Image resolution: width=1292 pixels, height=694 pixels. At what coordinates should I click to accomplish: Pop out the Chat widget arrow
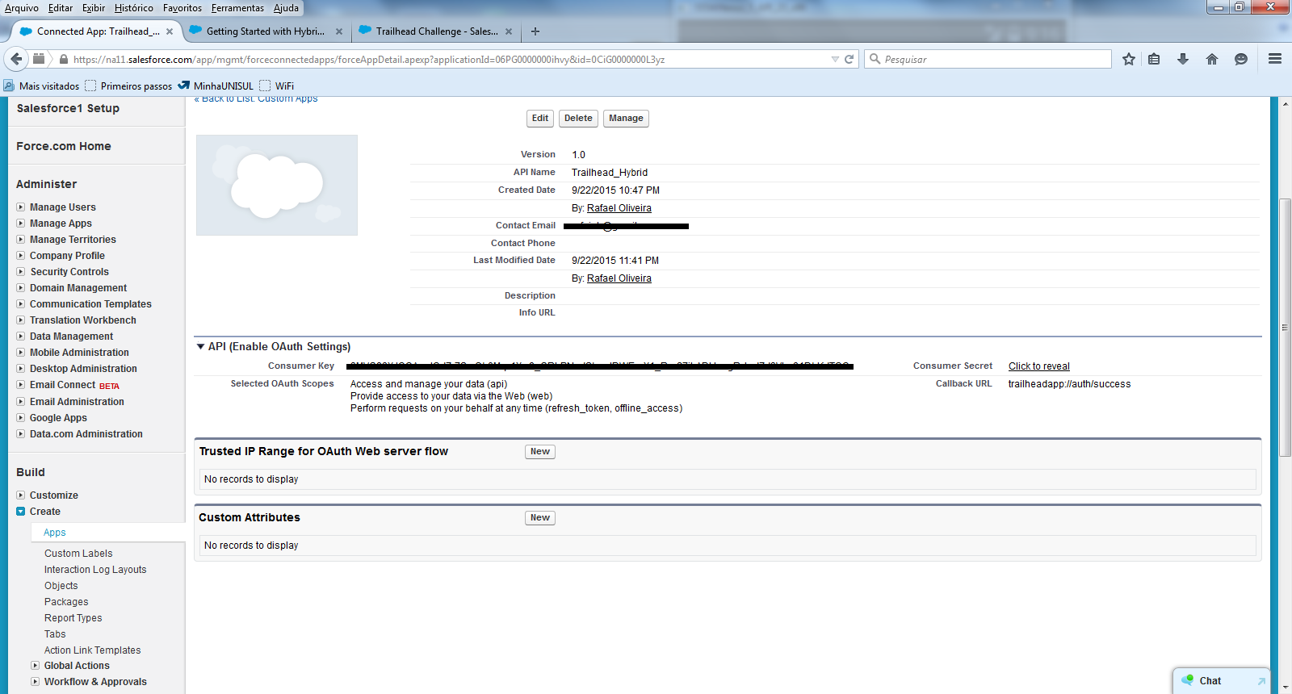pos(1261,681)
